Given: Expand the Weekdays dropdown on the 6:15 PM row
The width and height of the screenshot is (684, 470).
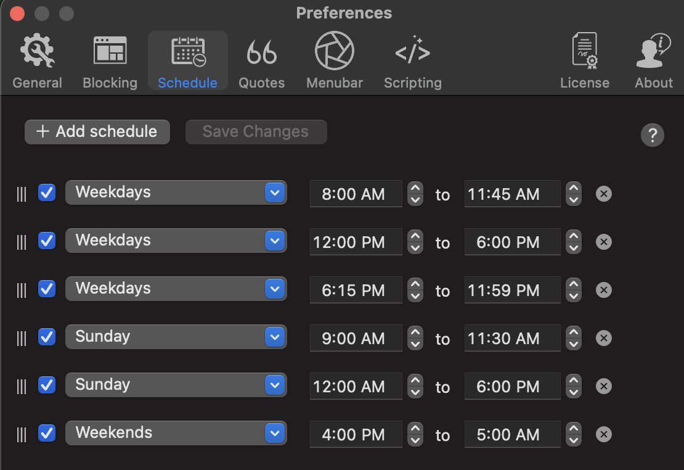Looking at the screenshot, I should point(176,289).
